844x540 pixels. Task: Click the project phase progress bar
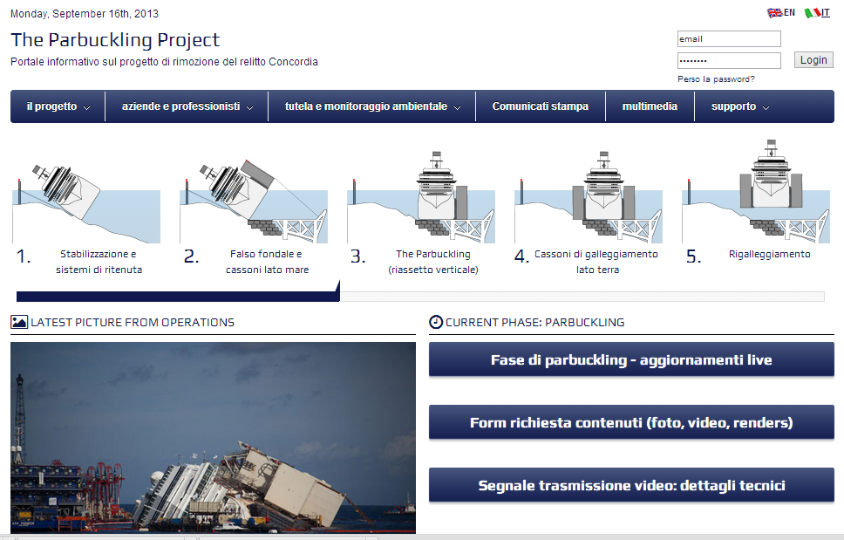[419, 297]
